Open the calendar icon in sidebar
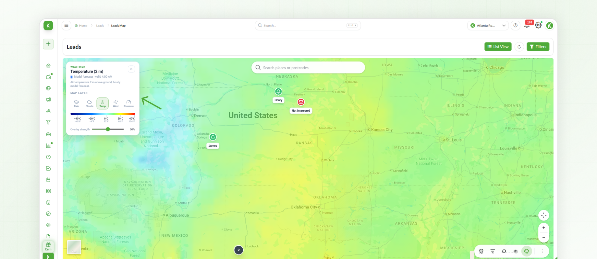 click(48, 180)
